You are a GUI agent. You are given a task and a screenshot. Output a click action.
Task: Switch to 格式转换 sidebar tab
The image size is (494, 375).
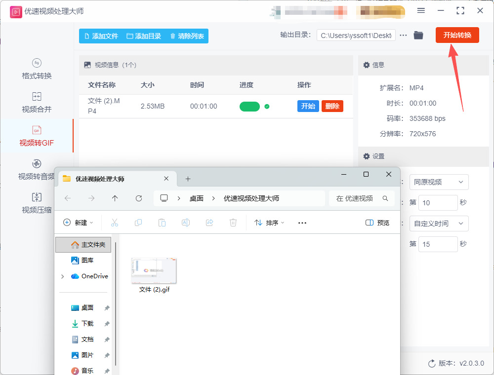coord(37,69)
